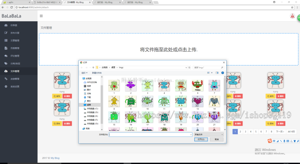
Task: Expand the address bar history chevron
Action: 186,67
